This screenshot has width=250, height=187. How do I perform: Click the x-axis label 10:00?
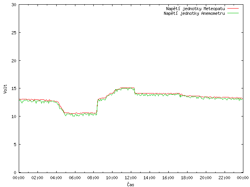pyautogui.click(x=112, y=178)
